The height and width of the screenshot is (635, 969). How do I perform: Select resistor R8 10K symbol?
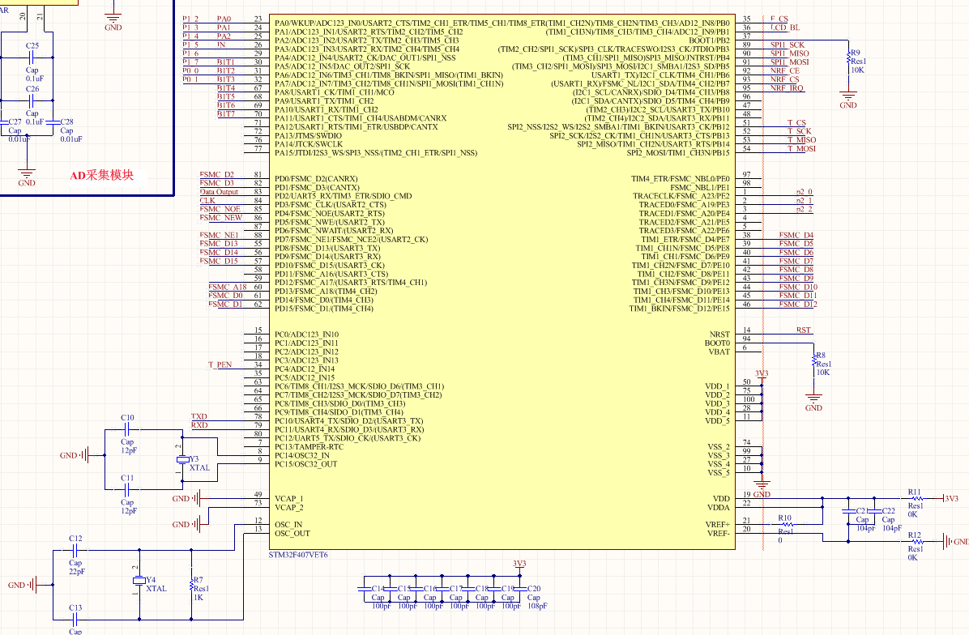pos(814,360)
